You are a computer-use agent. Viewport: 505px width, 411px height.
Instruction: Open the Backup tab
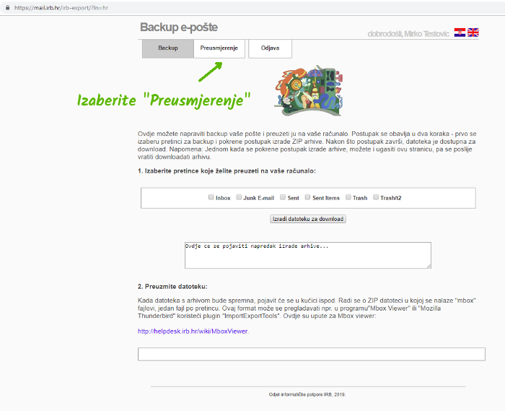point(168,48)
